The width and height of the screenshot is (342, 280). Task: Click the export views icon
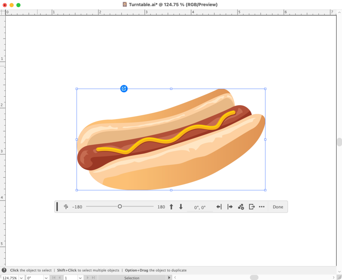pyautogui.click(x=252, y=207)
